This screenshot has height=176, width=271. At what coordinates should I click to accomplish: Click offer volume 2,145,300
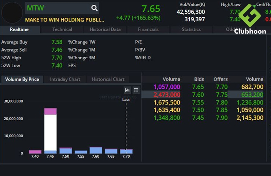point(250,118)
